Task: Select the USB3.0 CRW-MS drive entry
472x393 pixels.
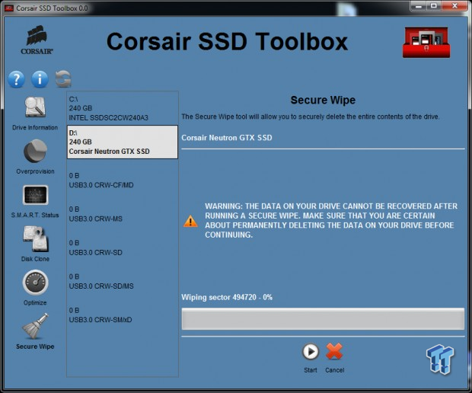Action: coord(123,214)
